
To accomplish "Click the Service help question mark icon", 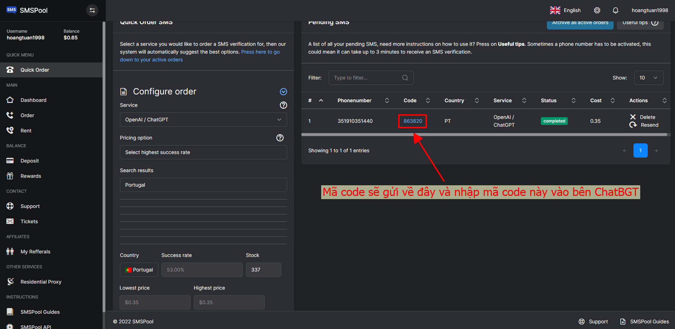I will click(x=283, y=105).
